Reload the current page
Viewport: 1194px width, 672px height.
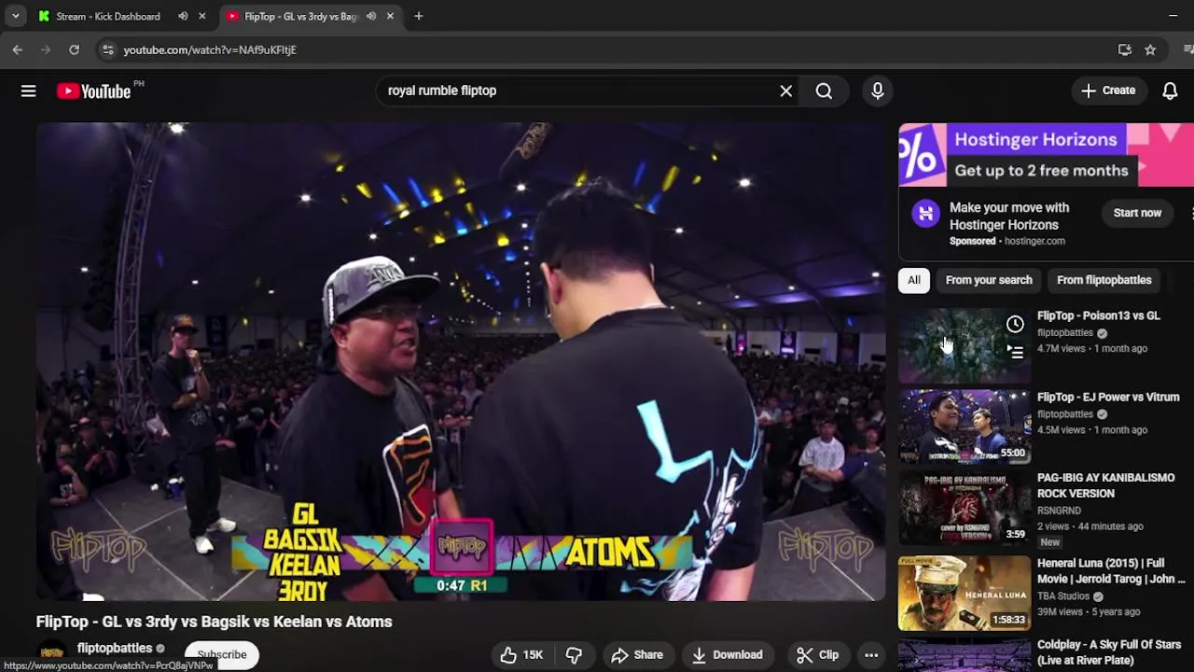coord(74,49)
